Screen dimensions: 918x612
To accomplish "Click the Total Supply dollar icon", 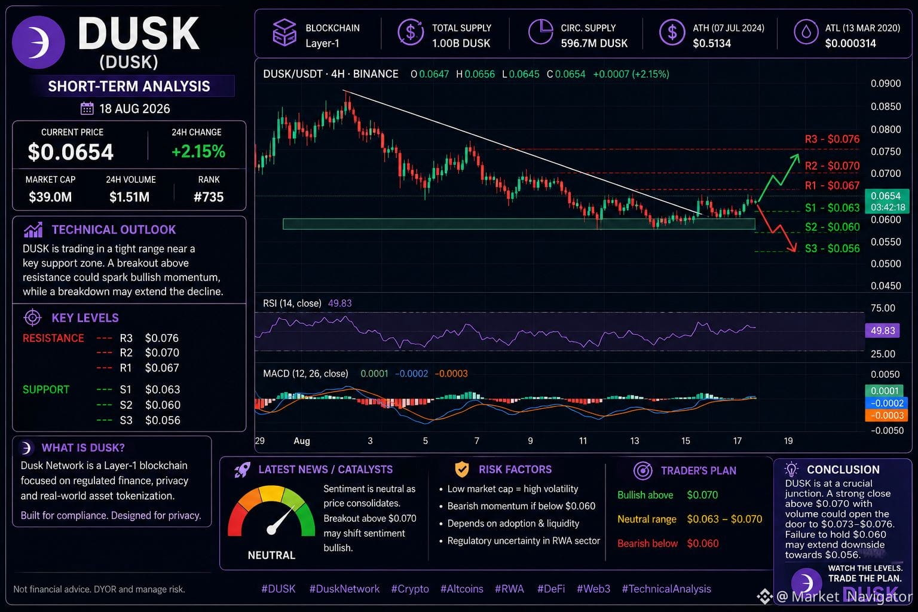I will [x=411, y=32].
